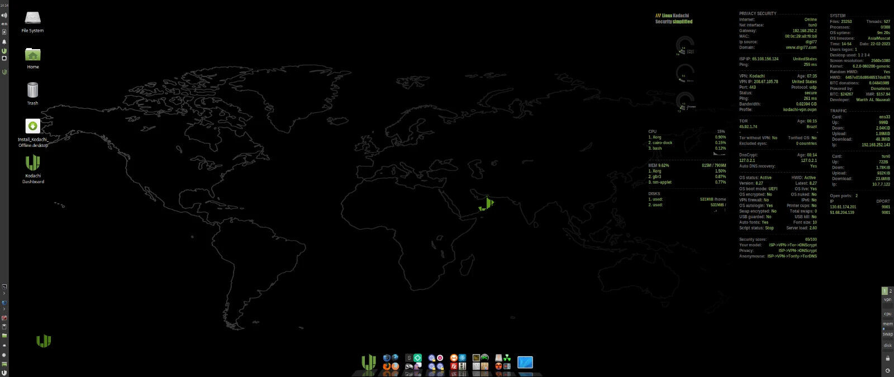This screenshot has height=377, width=894.
Task: Click the volume speaker icon in the left panel
Action: tap(4, 15)
